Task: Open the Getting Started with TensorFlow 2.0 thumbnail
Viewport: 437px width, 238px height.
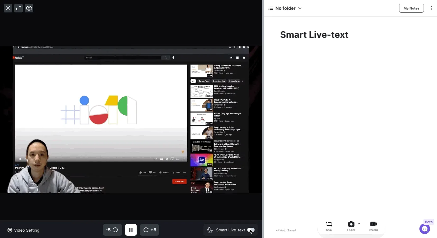Action: [x=202, y=71]
